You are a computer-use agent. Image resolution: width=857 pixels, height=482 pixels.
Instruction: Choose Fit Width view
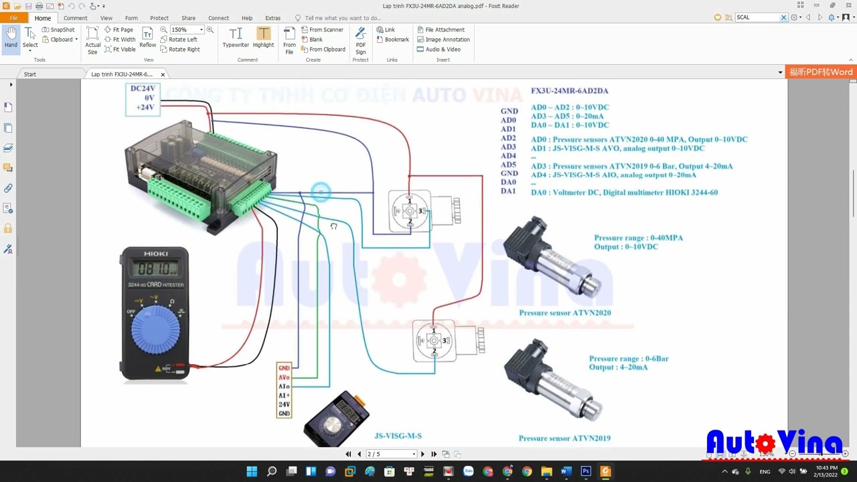120,39
